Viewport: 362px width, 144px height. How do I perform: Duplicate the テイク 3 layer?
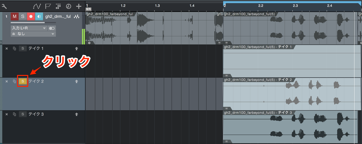click(x=15, y=114)
